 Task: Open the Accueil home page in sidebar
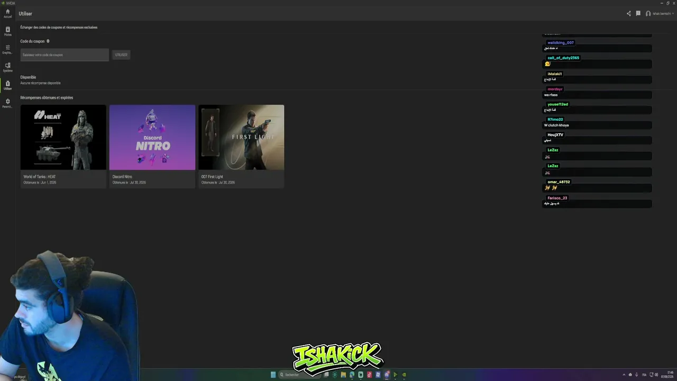(x=7, y=13)
